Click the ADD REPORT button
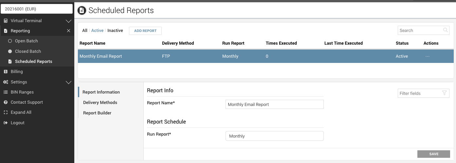This screenshot has width=456, height=163. [x=145, y=31]
